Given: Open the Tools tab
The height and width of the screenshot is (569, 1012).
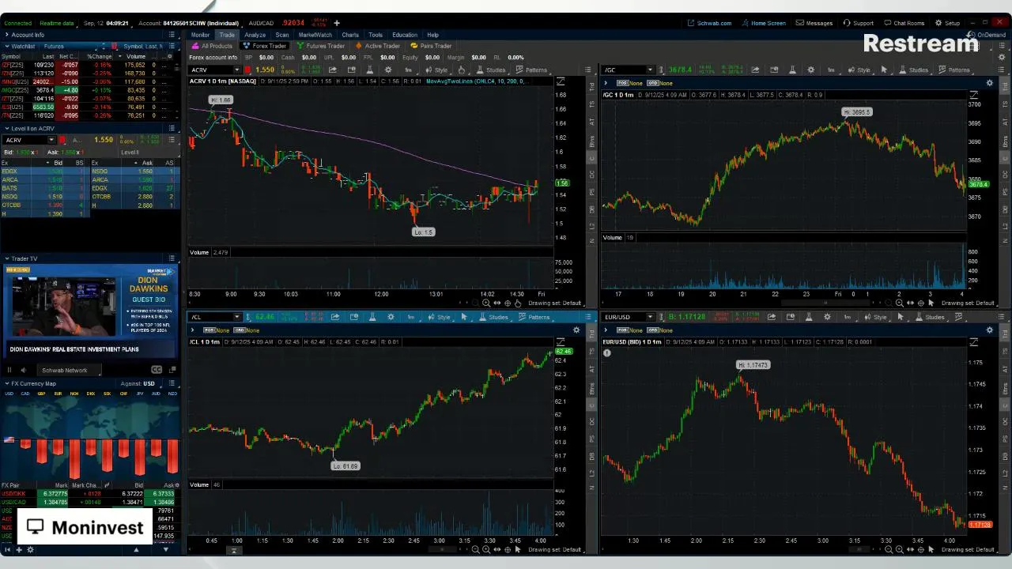Looking at the screenshot, I should (x=376, y=35).
